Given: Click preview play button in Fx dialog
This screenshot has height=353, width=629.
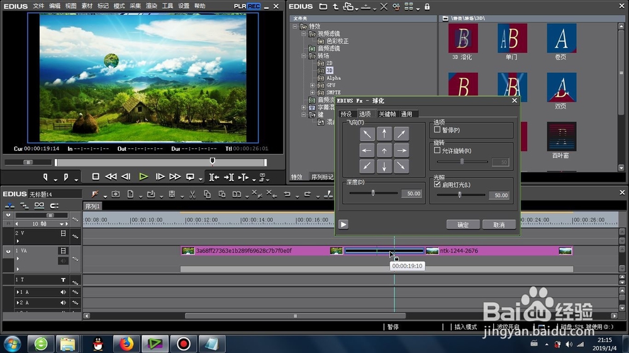Looking at the screenshot, I should 343,224.
